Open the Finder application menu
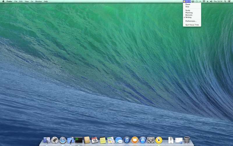This screenshot has width=233, height=146. coord(9,1)
